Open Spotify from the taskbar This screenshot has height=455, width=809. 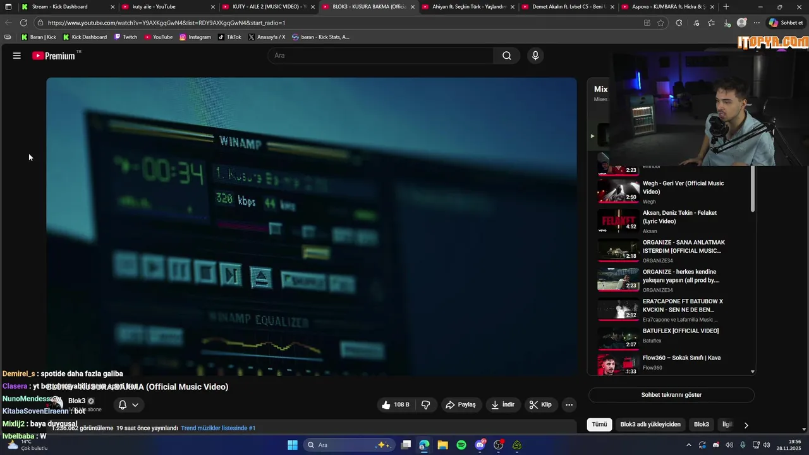pyautogui.click(x=461, y=445)
